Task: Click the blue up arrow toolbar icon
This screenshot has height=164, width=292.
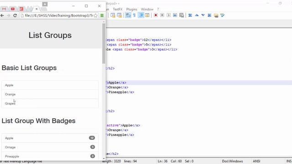Action: (x=197, y=15)
